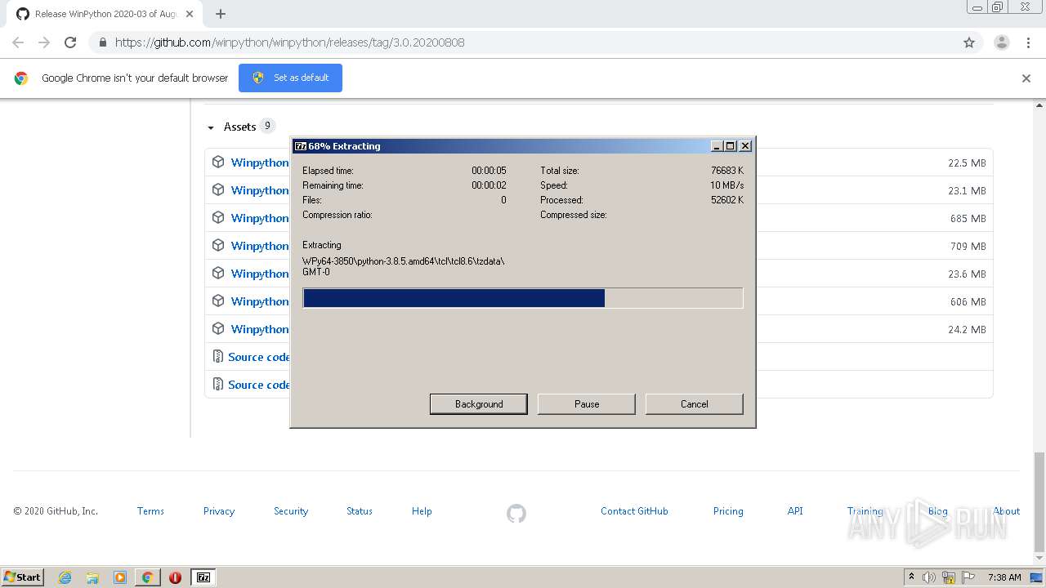Reload the GitHub page
Viewport: 1046px width, 588px height.
[x=70, y=42]
